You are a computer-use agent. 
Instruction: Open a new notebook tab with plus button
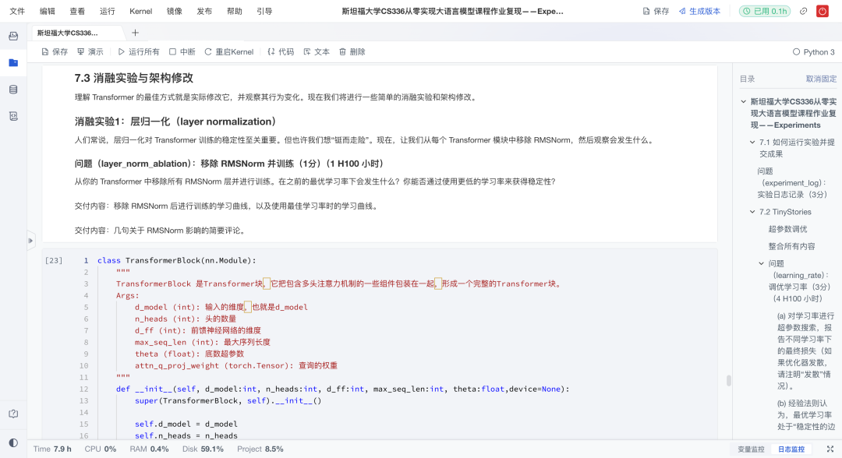[x=136, y=33]
